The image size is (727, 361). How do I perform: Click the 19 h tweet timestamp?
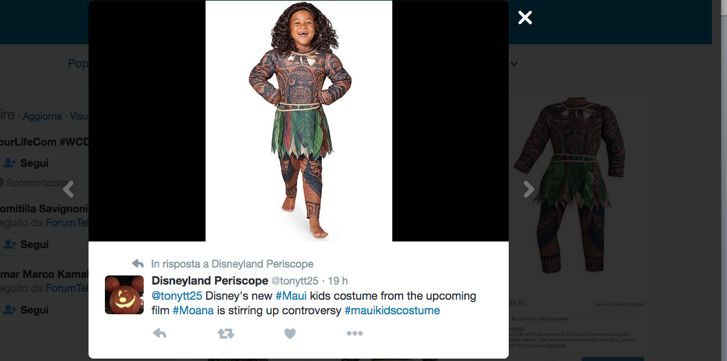pos(338,281)
